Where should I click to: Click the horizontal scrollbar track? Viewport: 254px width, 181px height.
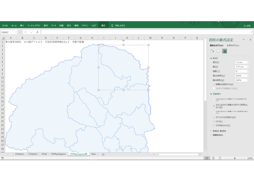coord(179,155)
